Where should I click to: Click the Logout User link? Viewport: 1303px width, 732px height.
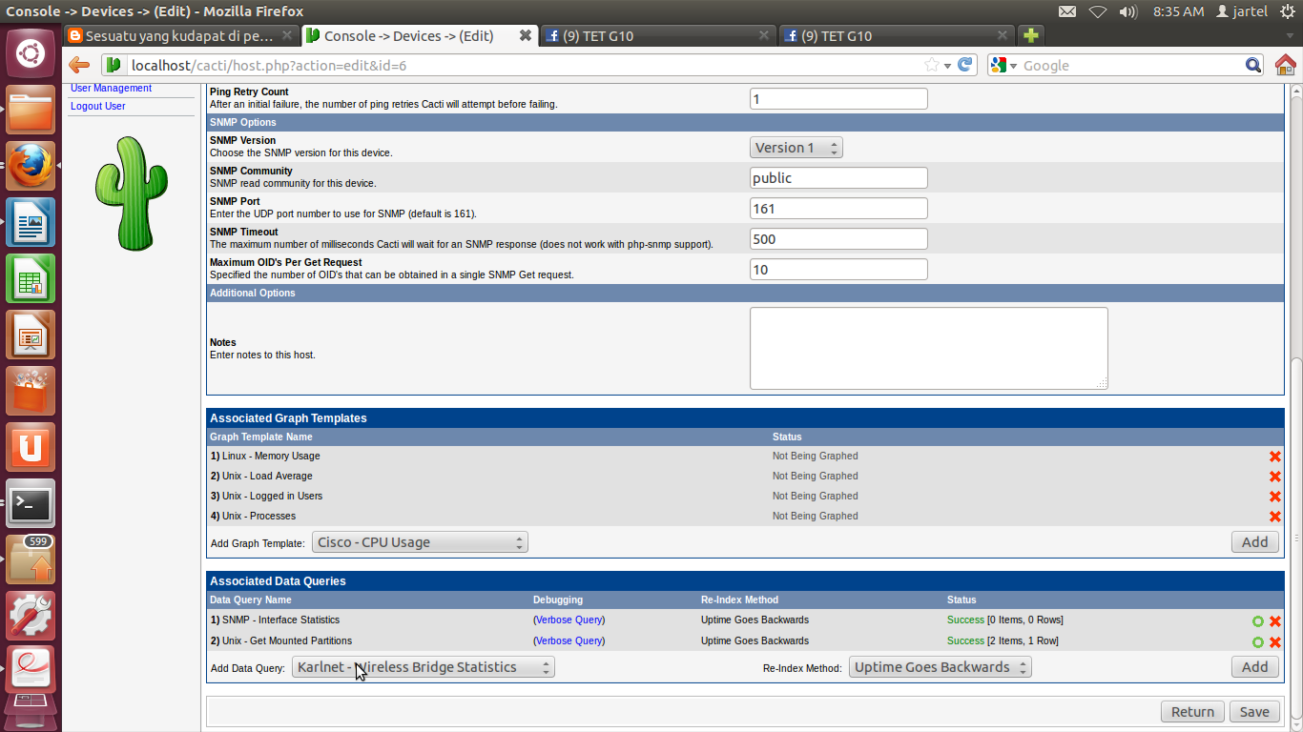tap(97, 106)
